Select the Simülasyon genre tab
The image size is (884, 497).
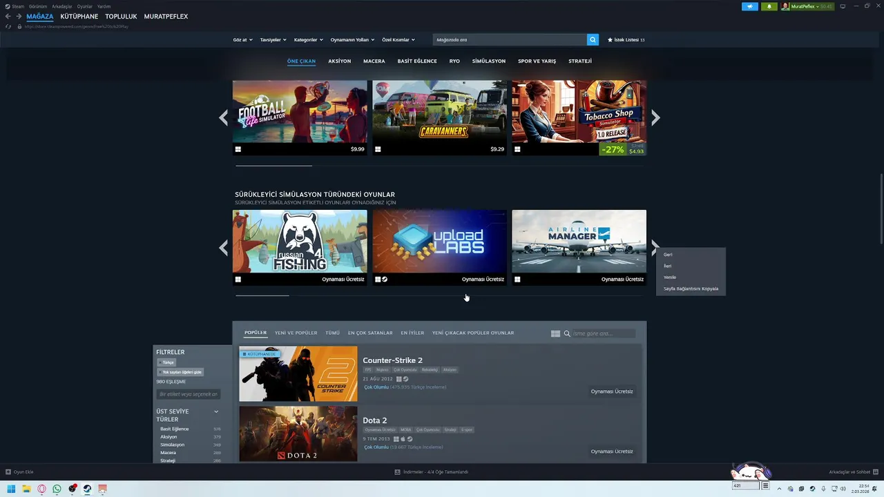point(489,61)
